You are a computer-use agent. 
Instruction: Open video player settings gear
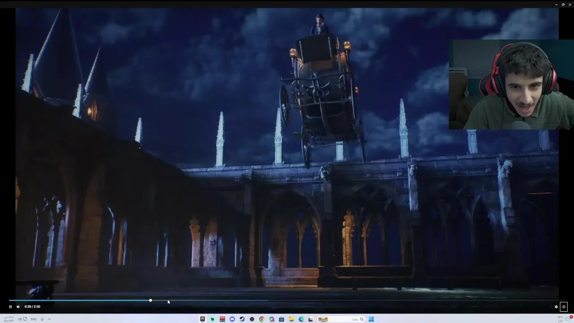click(556, 307)
